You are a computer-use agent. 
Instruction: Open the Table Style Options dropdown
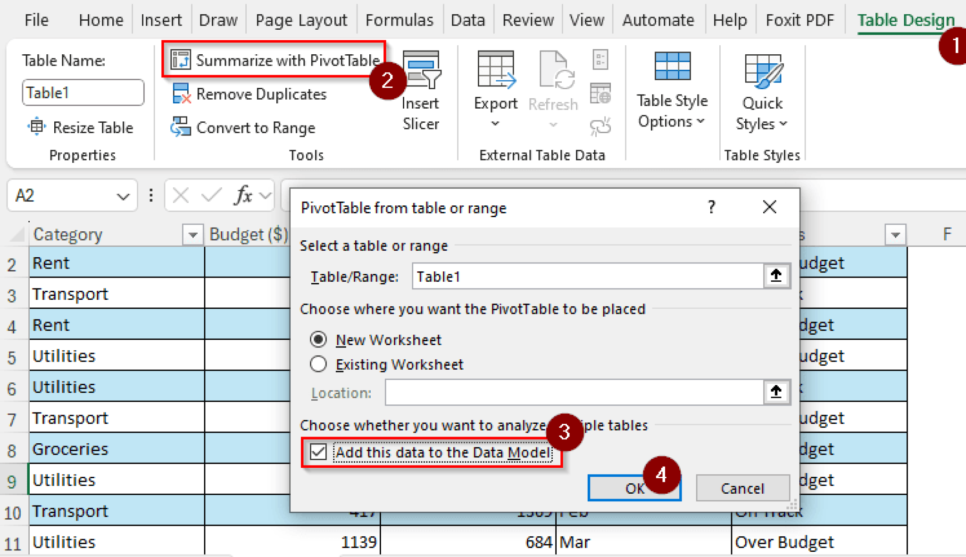[x=672, y=110]
